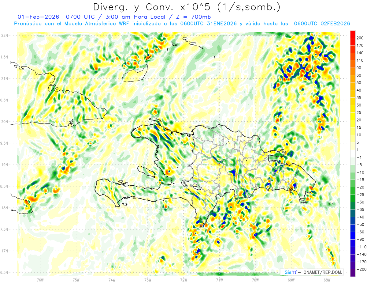Click the '72W' longitude label

coord(183,280)
